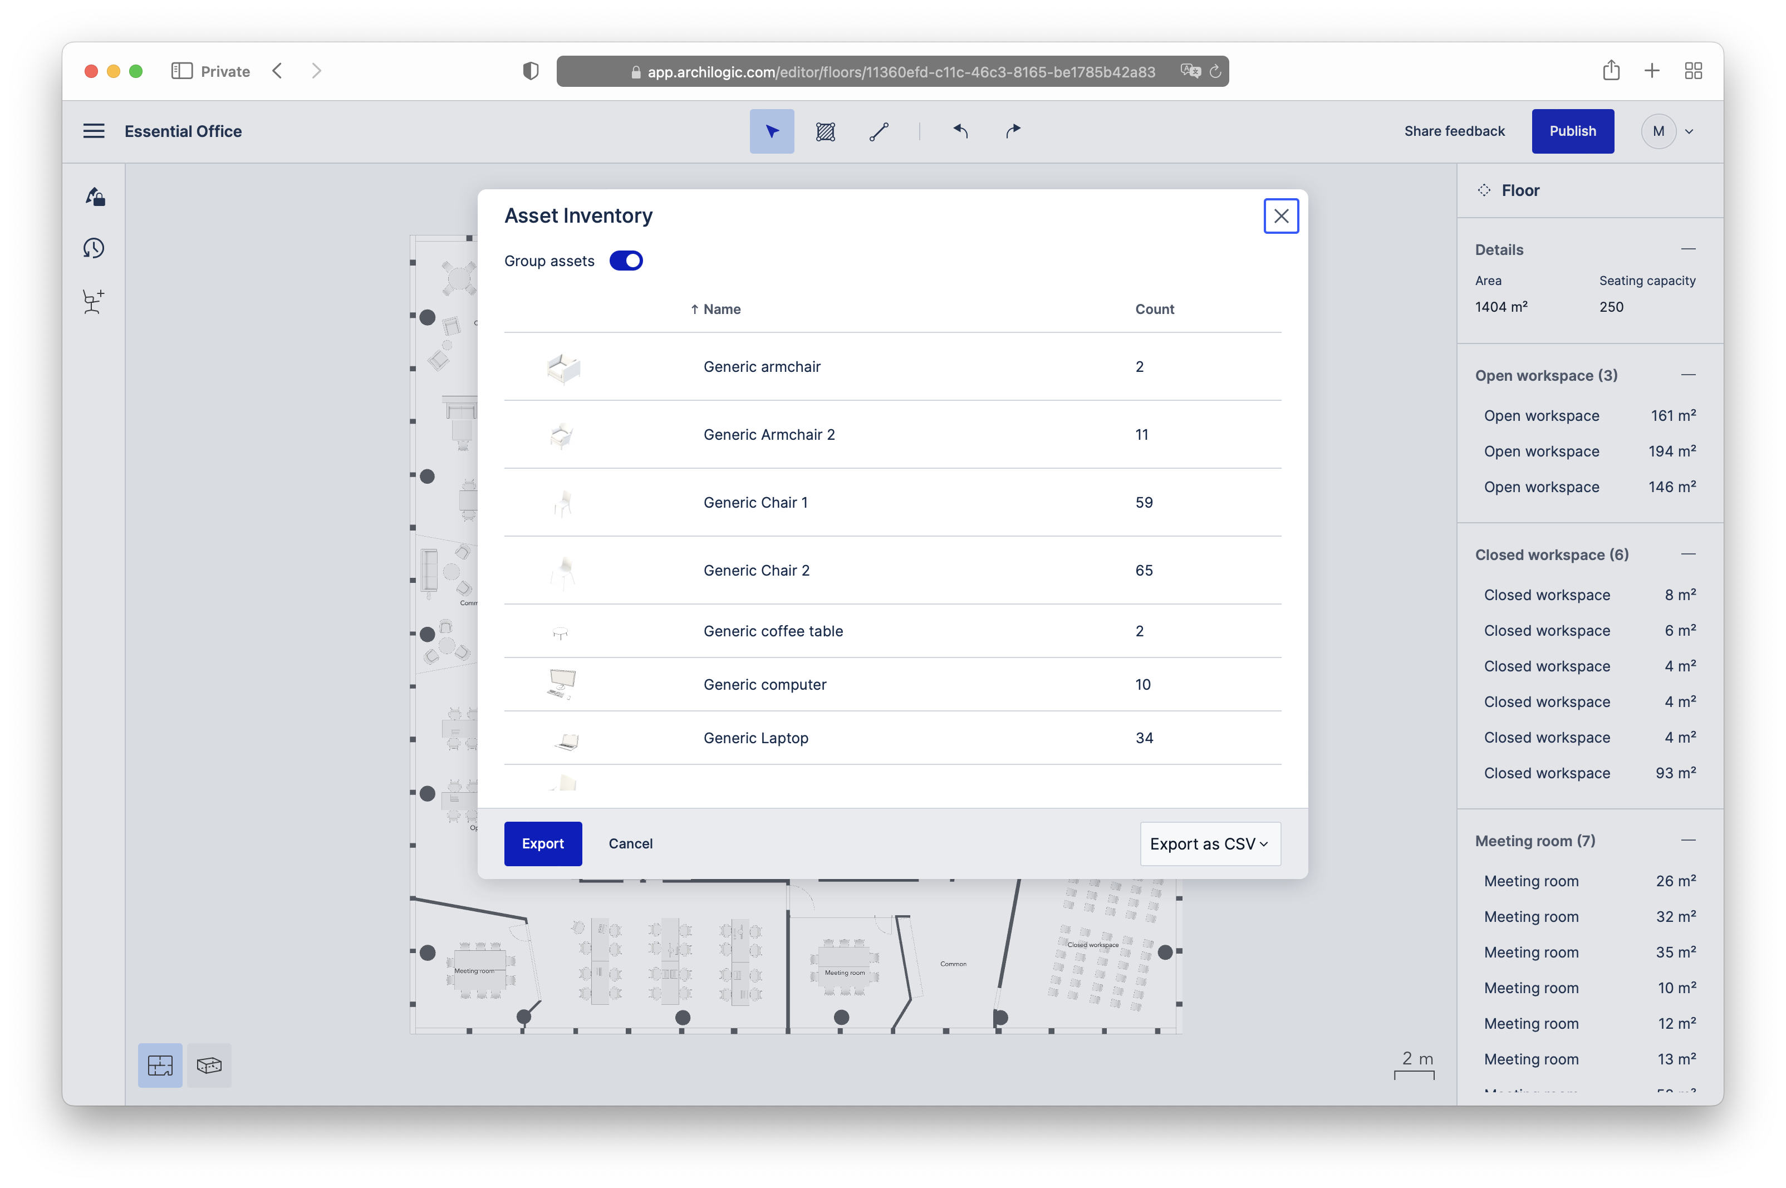Select the Generic Chair 1 row
The height and width of the screenshot is (1188, 1786).
892,502
